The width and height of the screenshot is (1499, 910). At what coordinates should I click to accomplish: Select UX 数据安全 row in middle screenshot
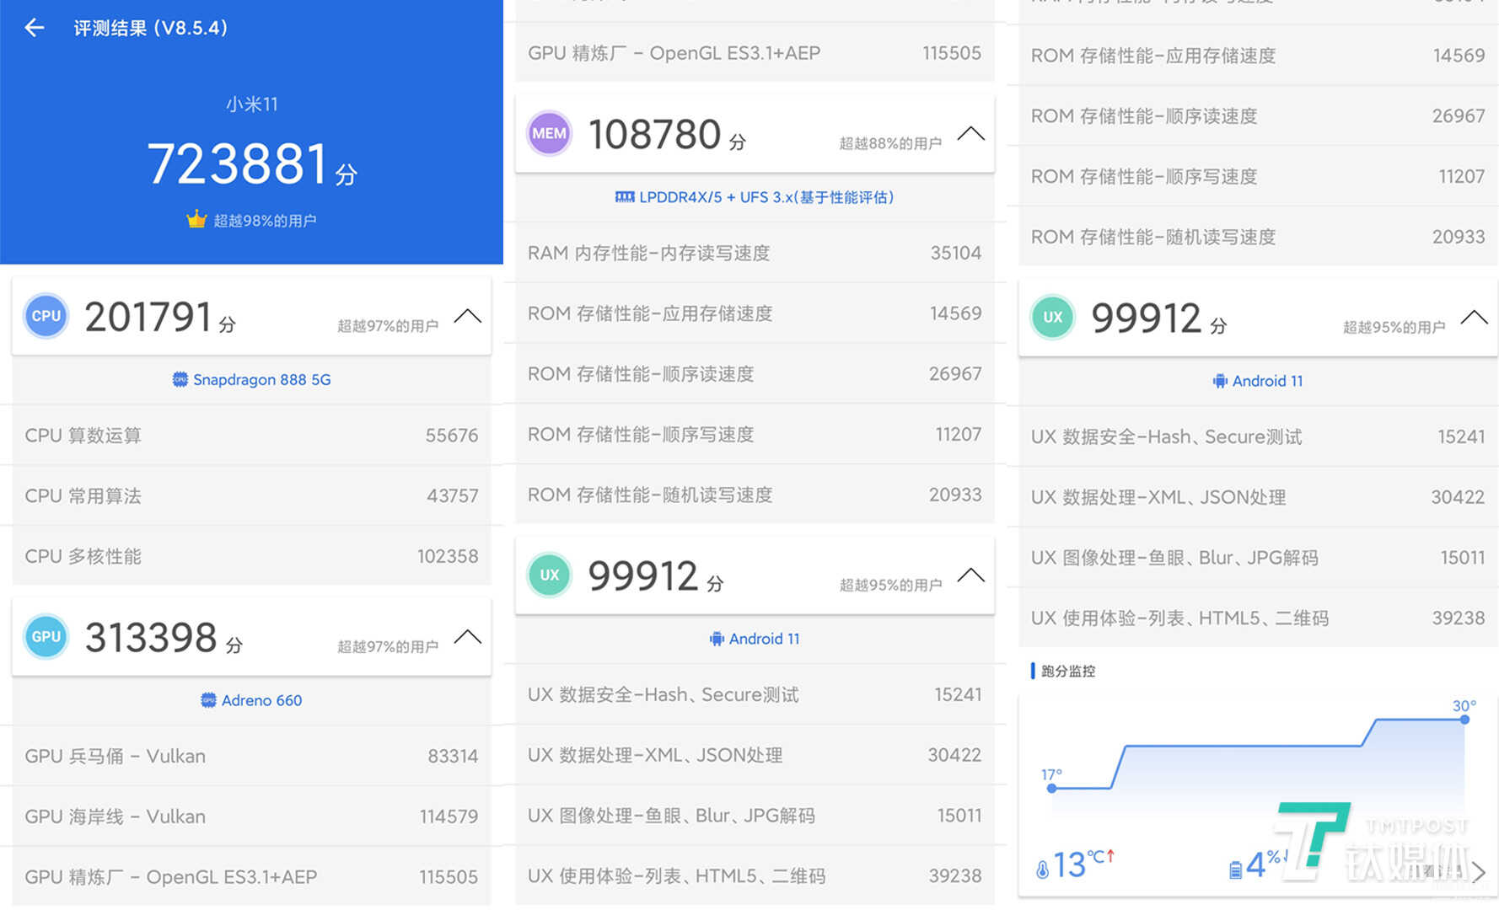(x=755, y=694)
